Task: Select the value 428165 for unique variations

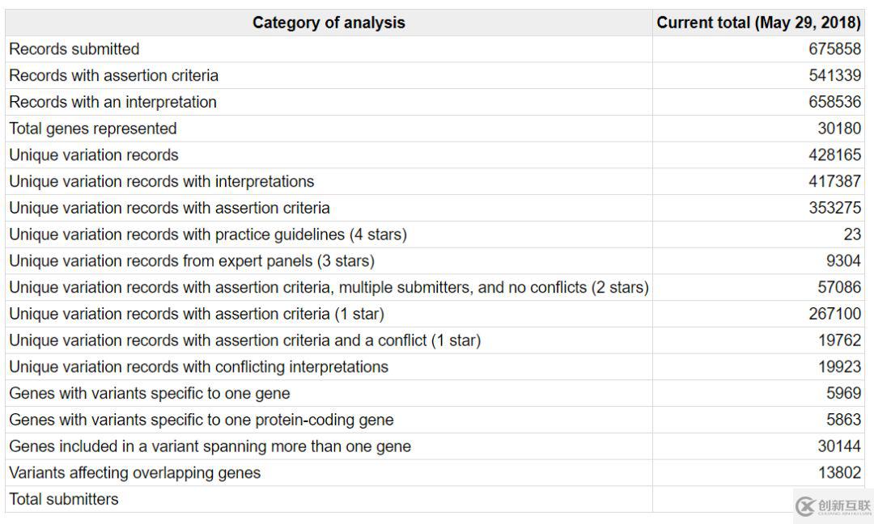Action: tap(834, 154)
